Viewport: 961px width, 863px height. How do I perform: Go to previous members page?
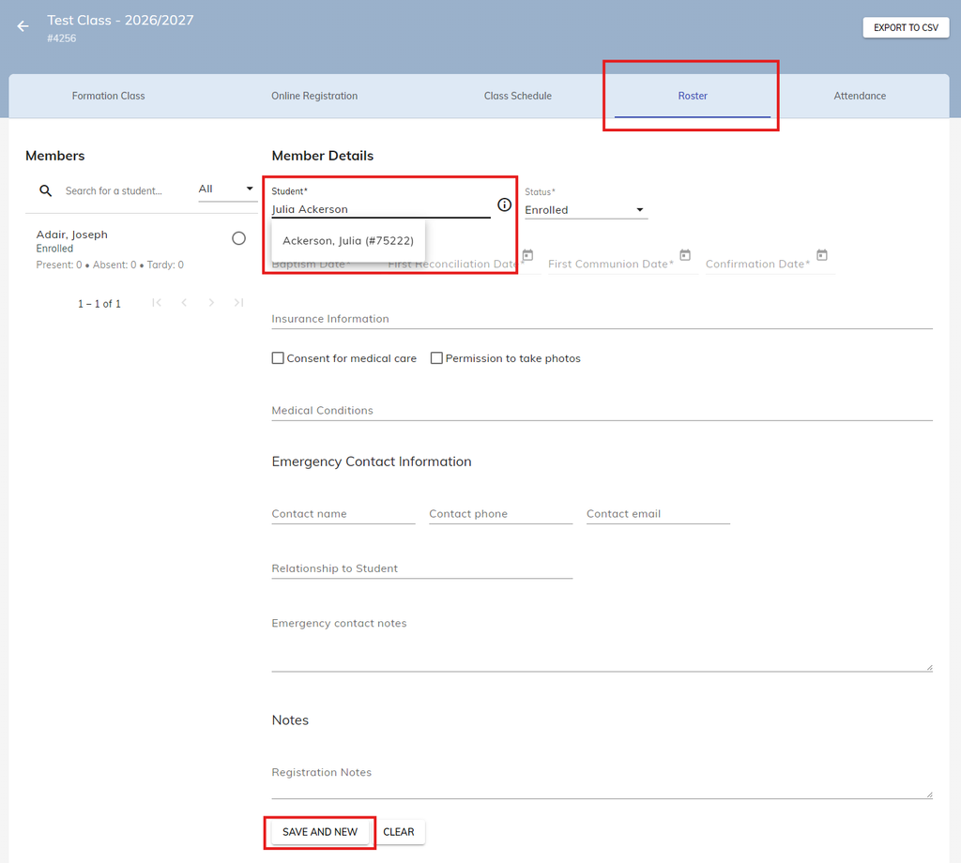[x=184, y=303]
